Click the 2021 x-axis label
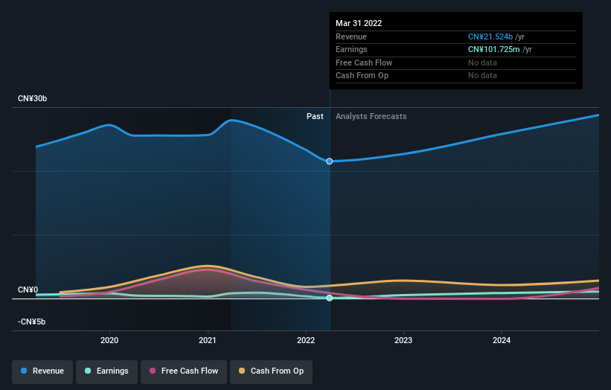 click(208, 341)
